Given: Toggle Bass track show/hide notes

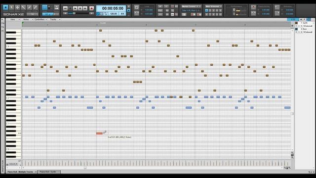Looking at the screenshot, I should (296, 32).
